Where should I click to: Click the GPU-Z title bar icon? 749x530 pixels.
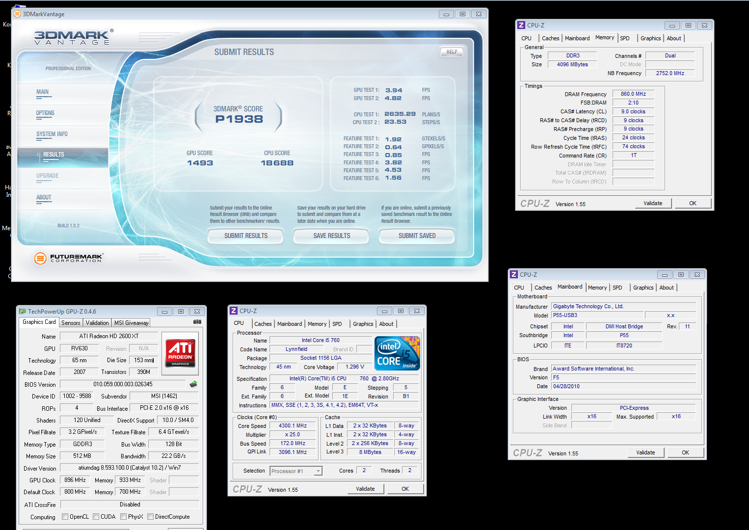(22, 311)
